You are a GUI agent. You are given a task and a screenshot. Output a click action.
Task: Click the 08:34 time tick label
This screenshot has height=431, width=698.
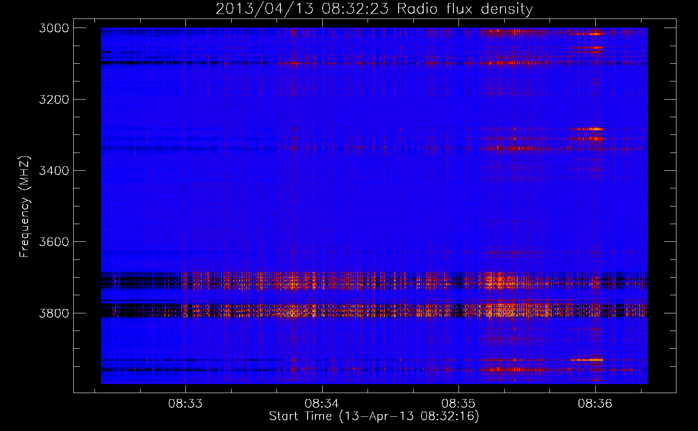click(x=322, y=404)
